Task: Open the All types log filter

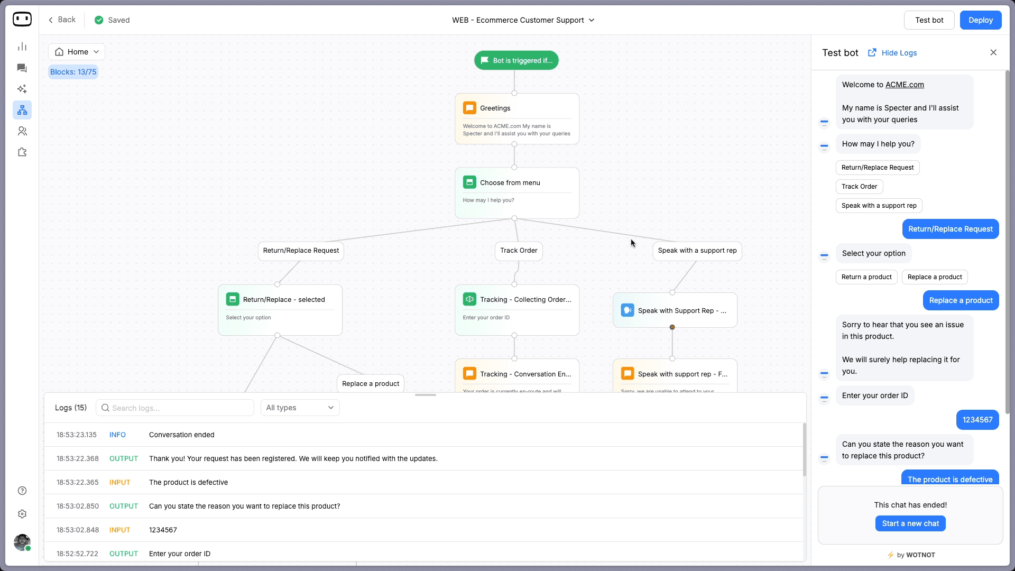Action: click(x=300, y=408)
